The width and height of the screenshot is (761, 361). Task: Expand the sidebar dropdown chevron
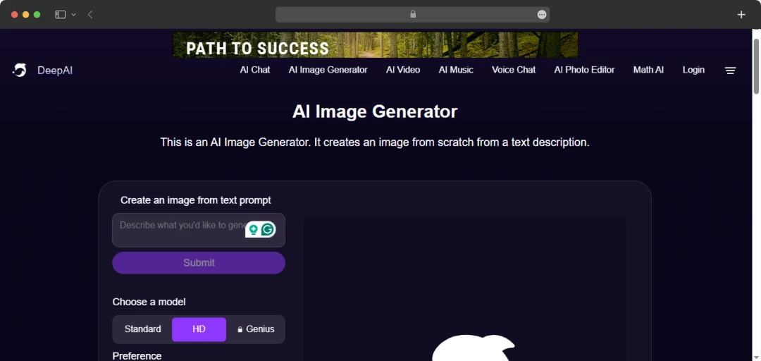(74, 15)
